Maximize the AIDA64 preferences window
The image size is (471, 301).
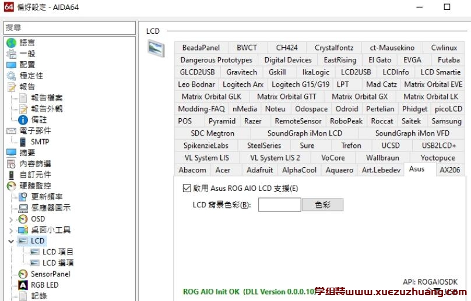[x=447, y=7]
